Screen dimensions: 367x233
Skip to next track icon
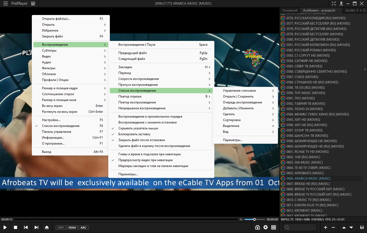36,227
